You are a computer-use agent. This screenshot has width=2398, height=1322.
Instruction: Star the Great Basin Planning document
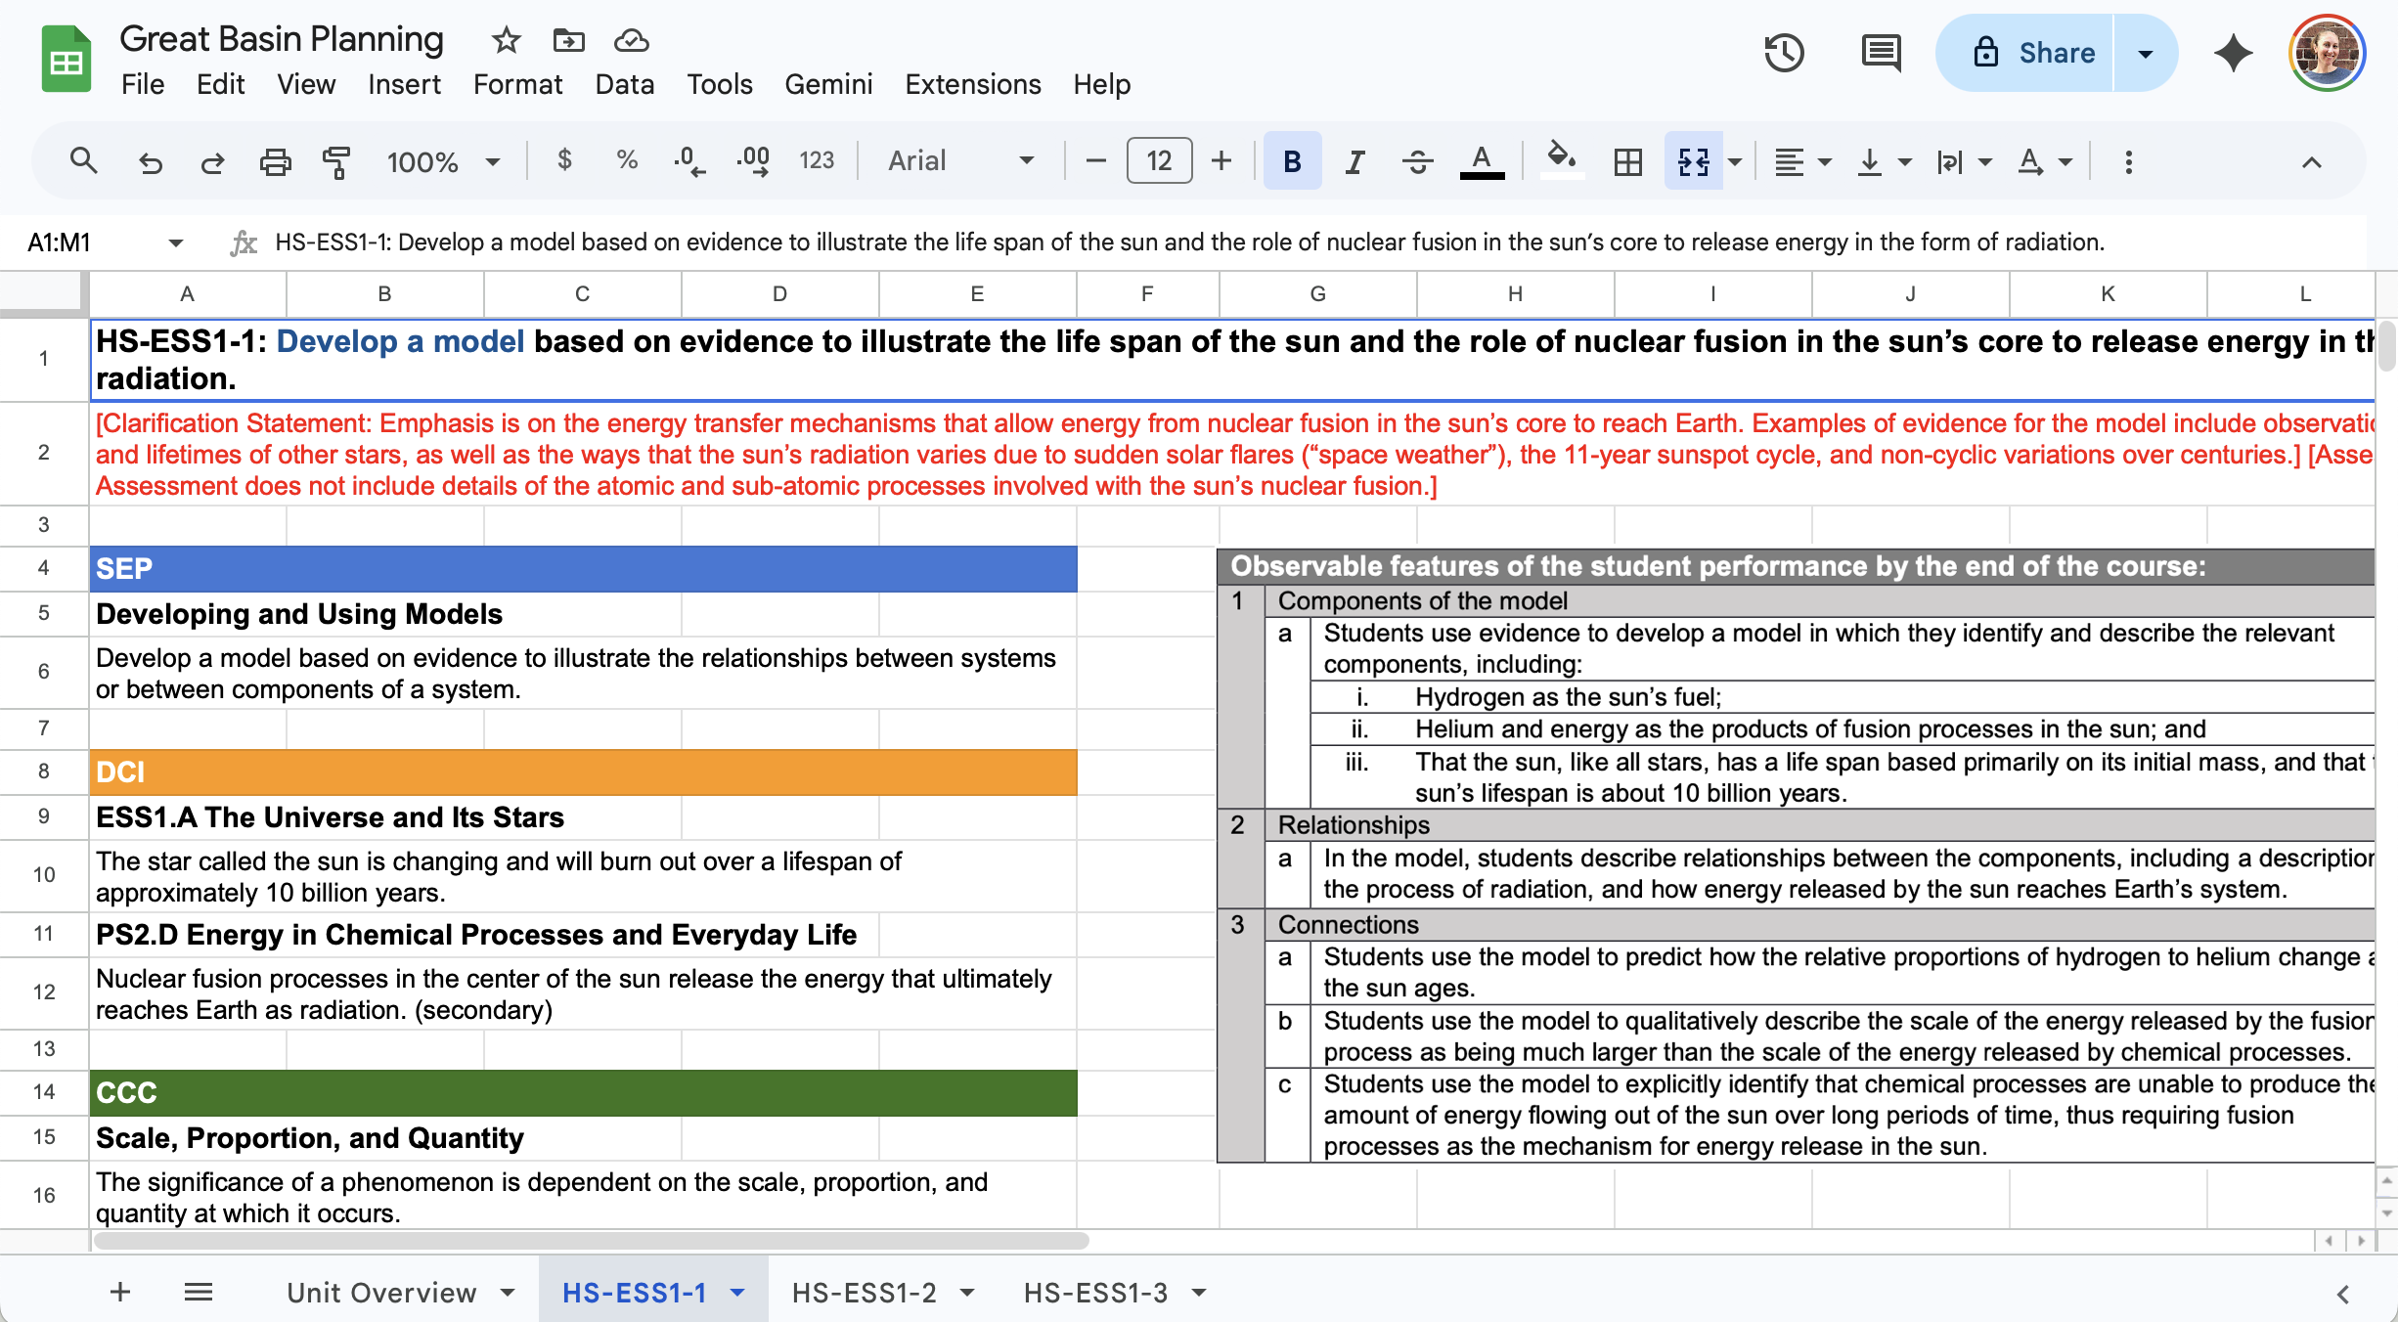click(506, 40)
